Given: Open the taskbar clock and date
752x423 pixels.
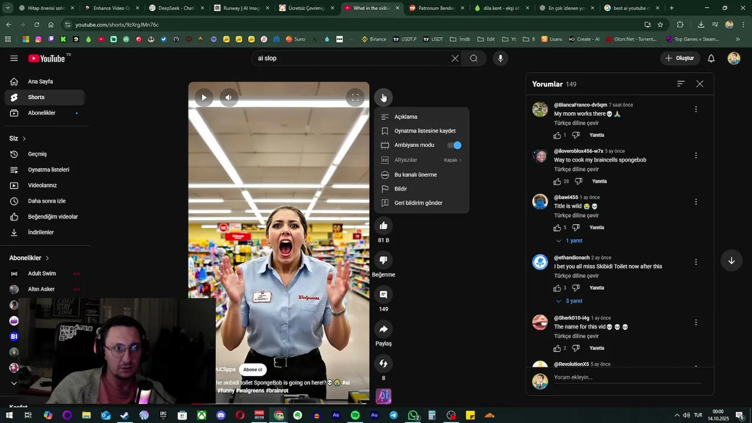Looking at the screenshot, I should [x=718, y=415].
